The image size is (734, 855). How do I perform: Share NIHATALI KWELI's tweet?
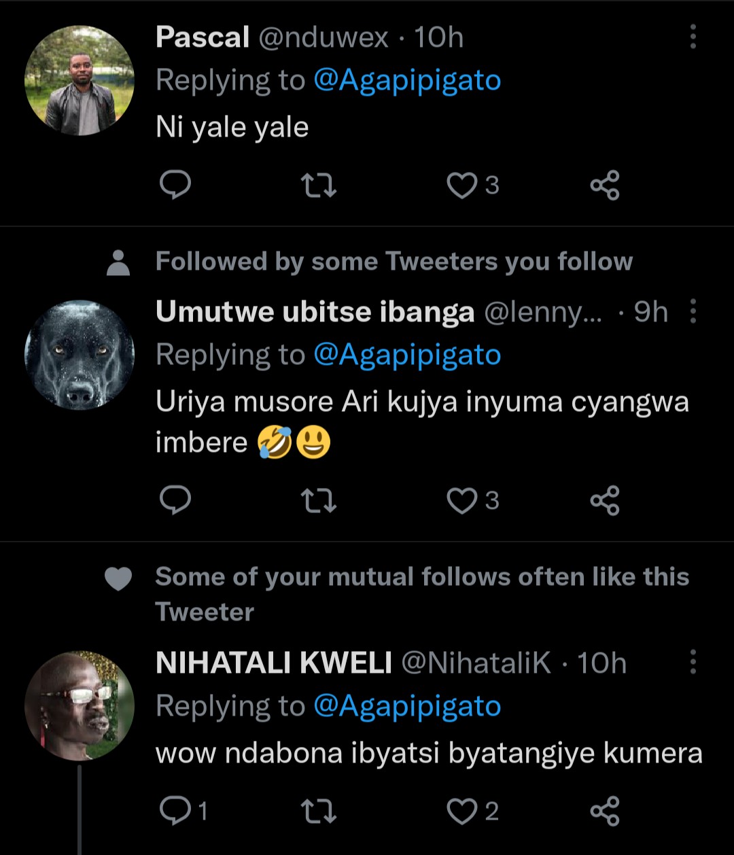click(604, 810)
